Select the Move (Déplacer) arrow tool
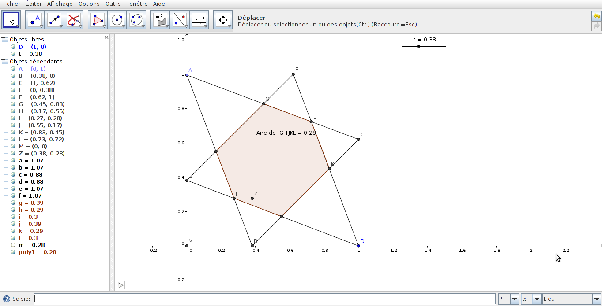602x306 pixels. 11,20
